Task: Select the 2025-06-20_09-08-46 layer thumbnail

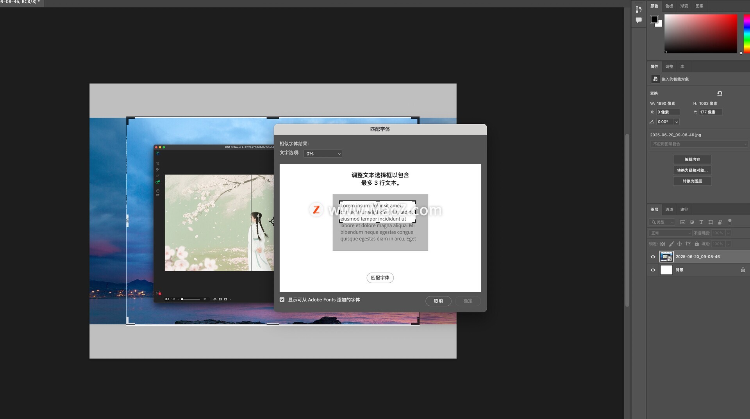Action: pyautogui.click(x=666, y=257)
